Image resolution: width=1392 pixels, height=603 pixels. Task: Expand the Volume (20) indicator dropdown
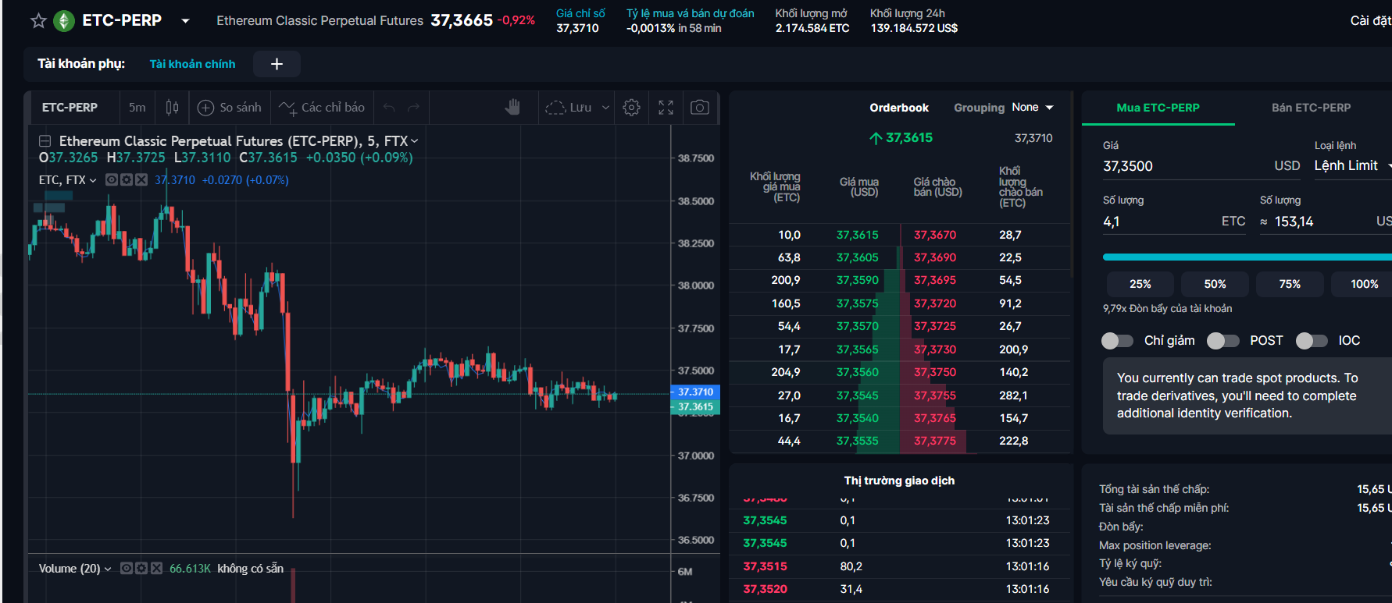[x=108, y=569]
